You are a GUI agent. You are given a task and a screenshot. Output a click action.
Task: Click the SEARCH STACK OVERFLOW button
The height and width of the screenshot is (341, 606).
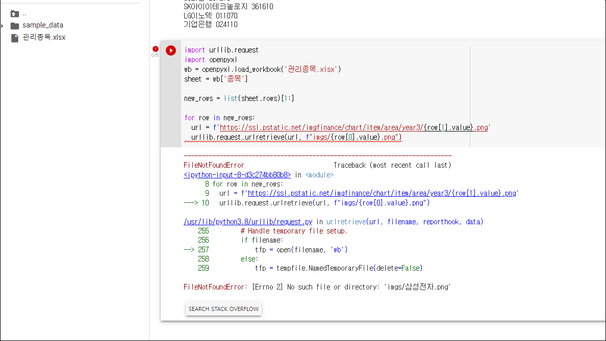click(223, 309)
